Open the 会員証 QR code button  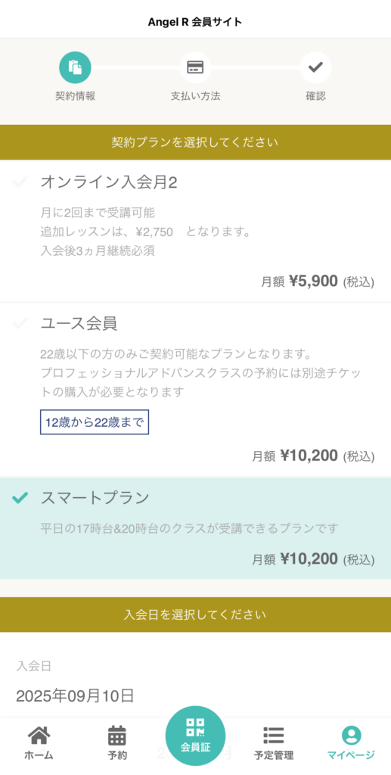[x=195, y=736]
